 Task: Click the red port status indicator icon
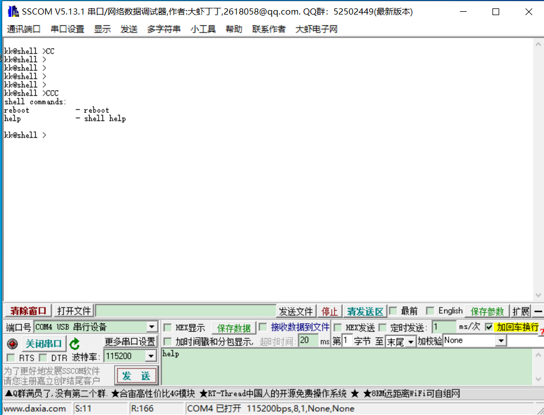pyautogui.click(x=12, y=344)
